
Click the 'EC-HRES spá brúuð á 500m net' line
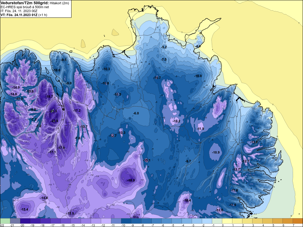click(x=25, y=7)
